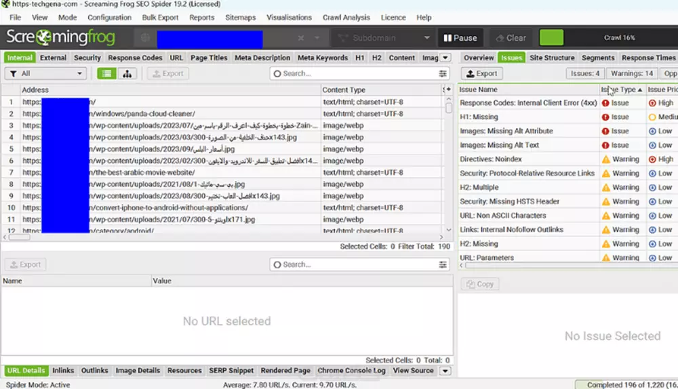
Task: Click the globe icon beside URL bar
Action: (145, 38)
